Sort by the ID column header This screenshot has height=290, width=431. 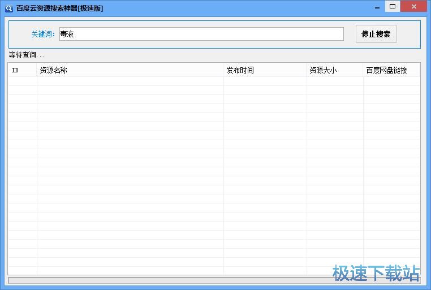pos(22,70)
